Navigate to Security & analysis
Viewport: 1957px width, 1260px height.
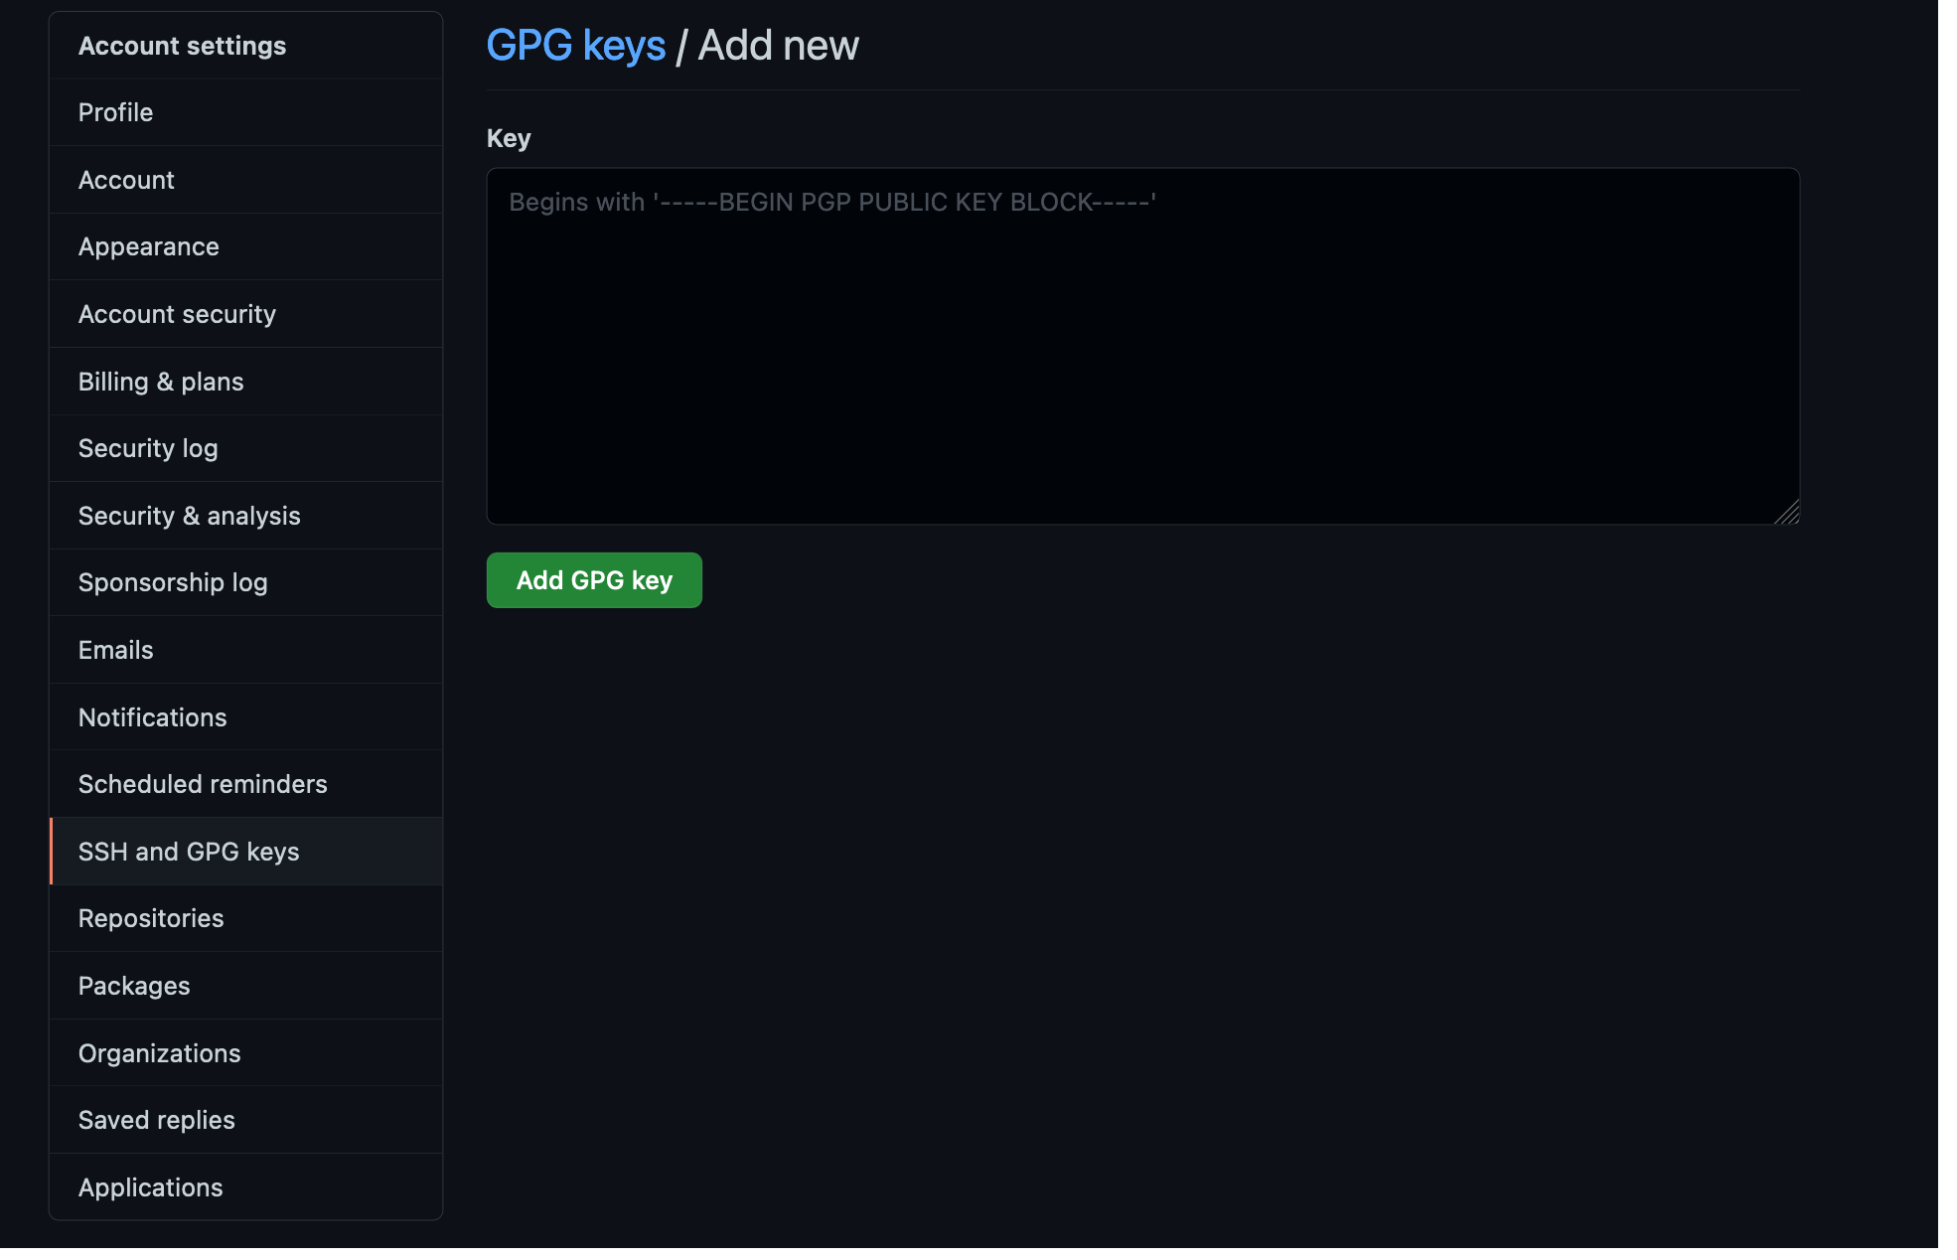coord(190,515)
